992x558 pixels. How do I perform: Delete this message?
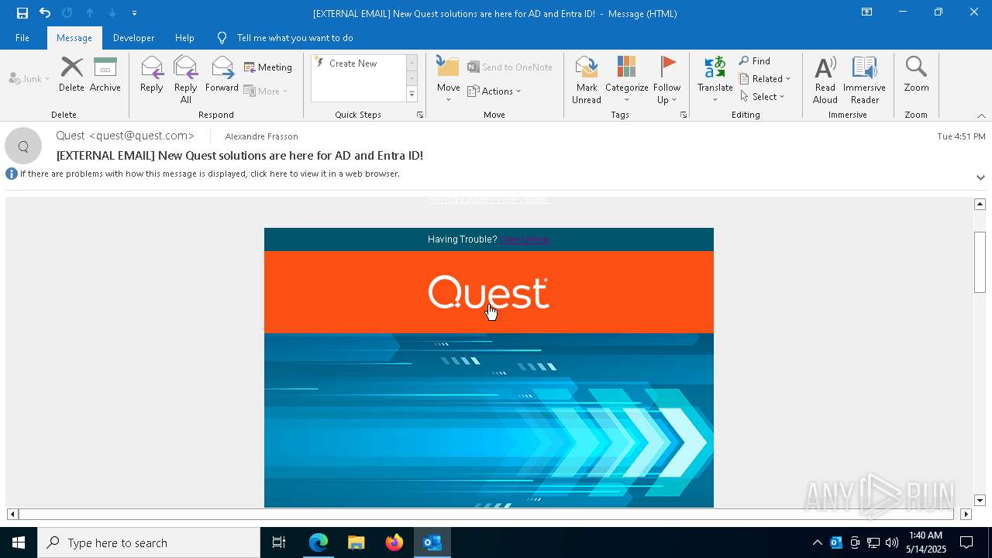(71, 75)
